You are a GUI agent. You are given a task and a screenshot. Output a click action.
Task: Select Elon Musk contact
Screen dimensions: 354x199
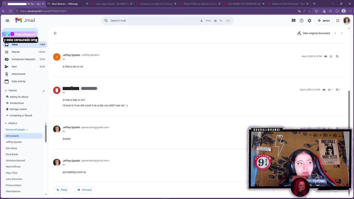tap(11, 148)
